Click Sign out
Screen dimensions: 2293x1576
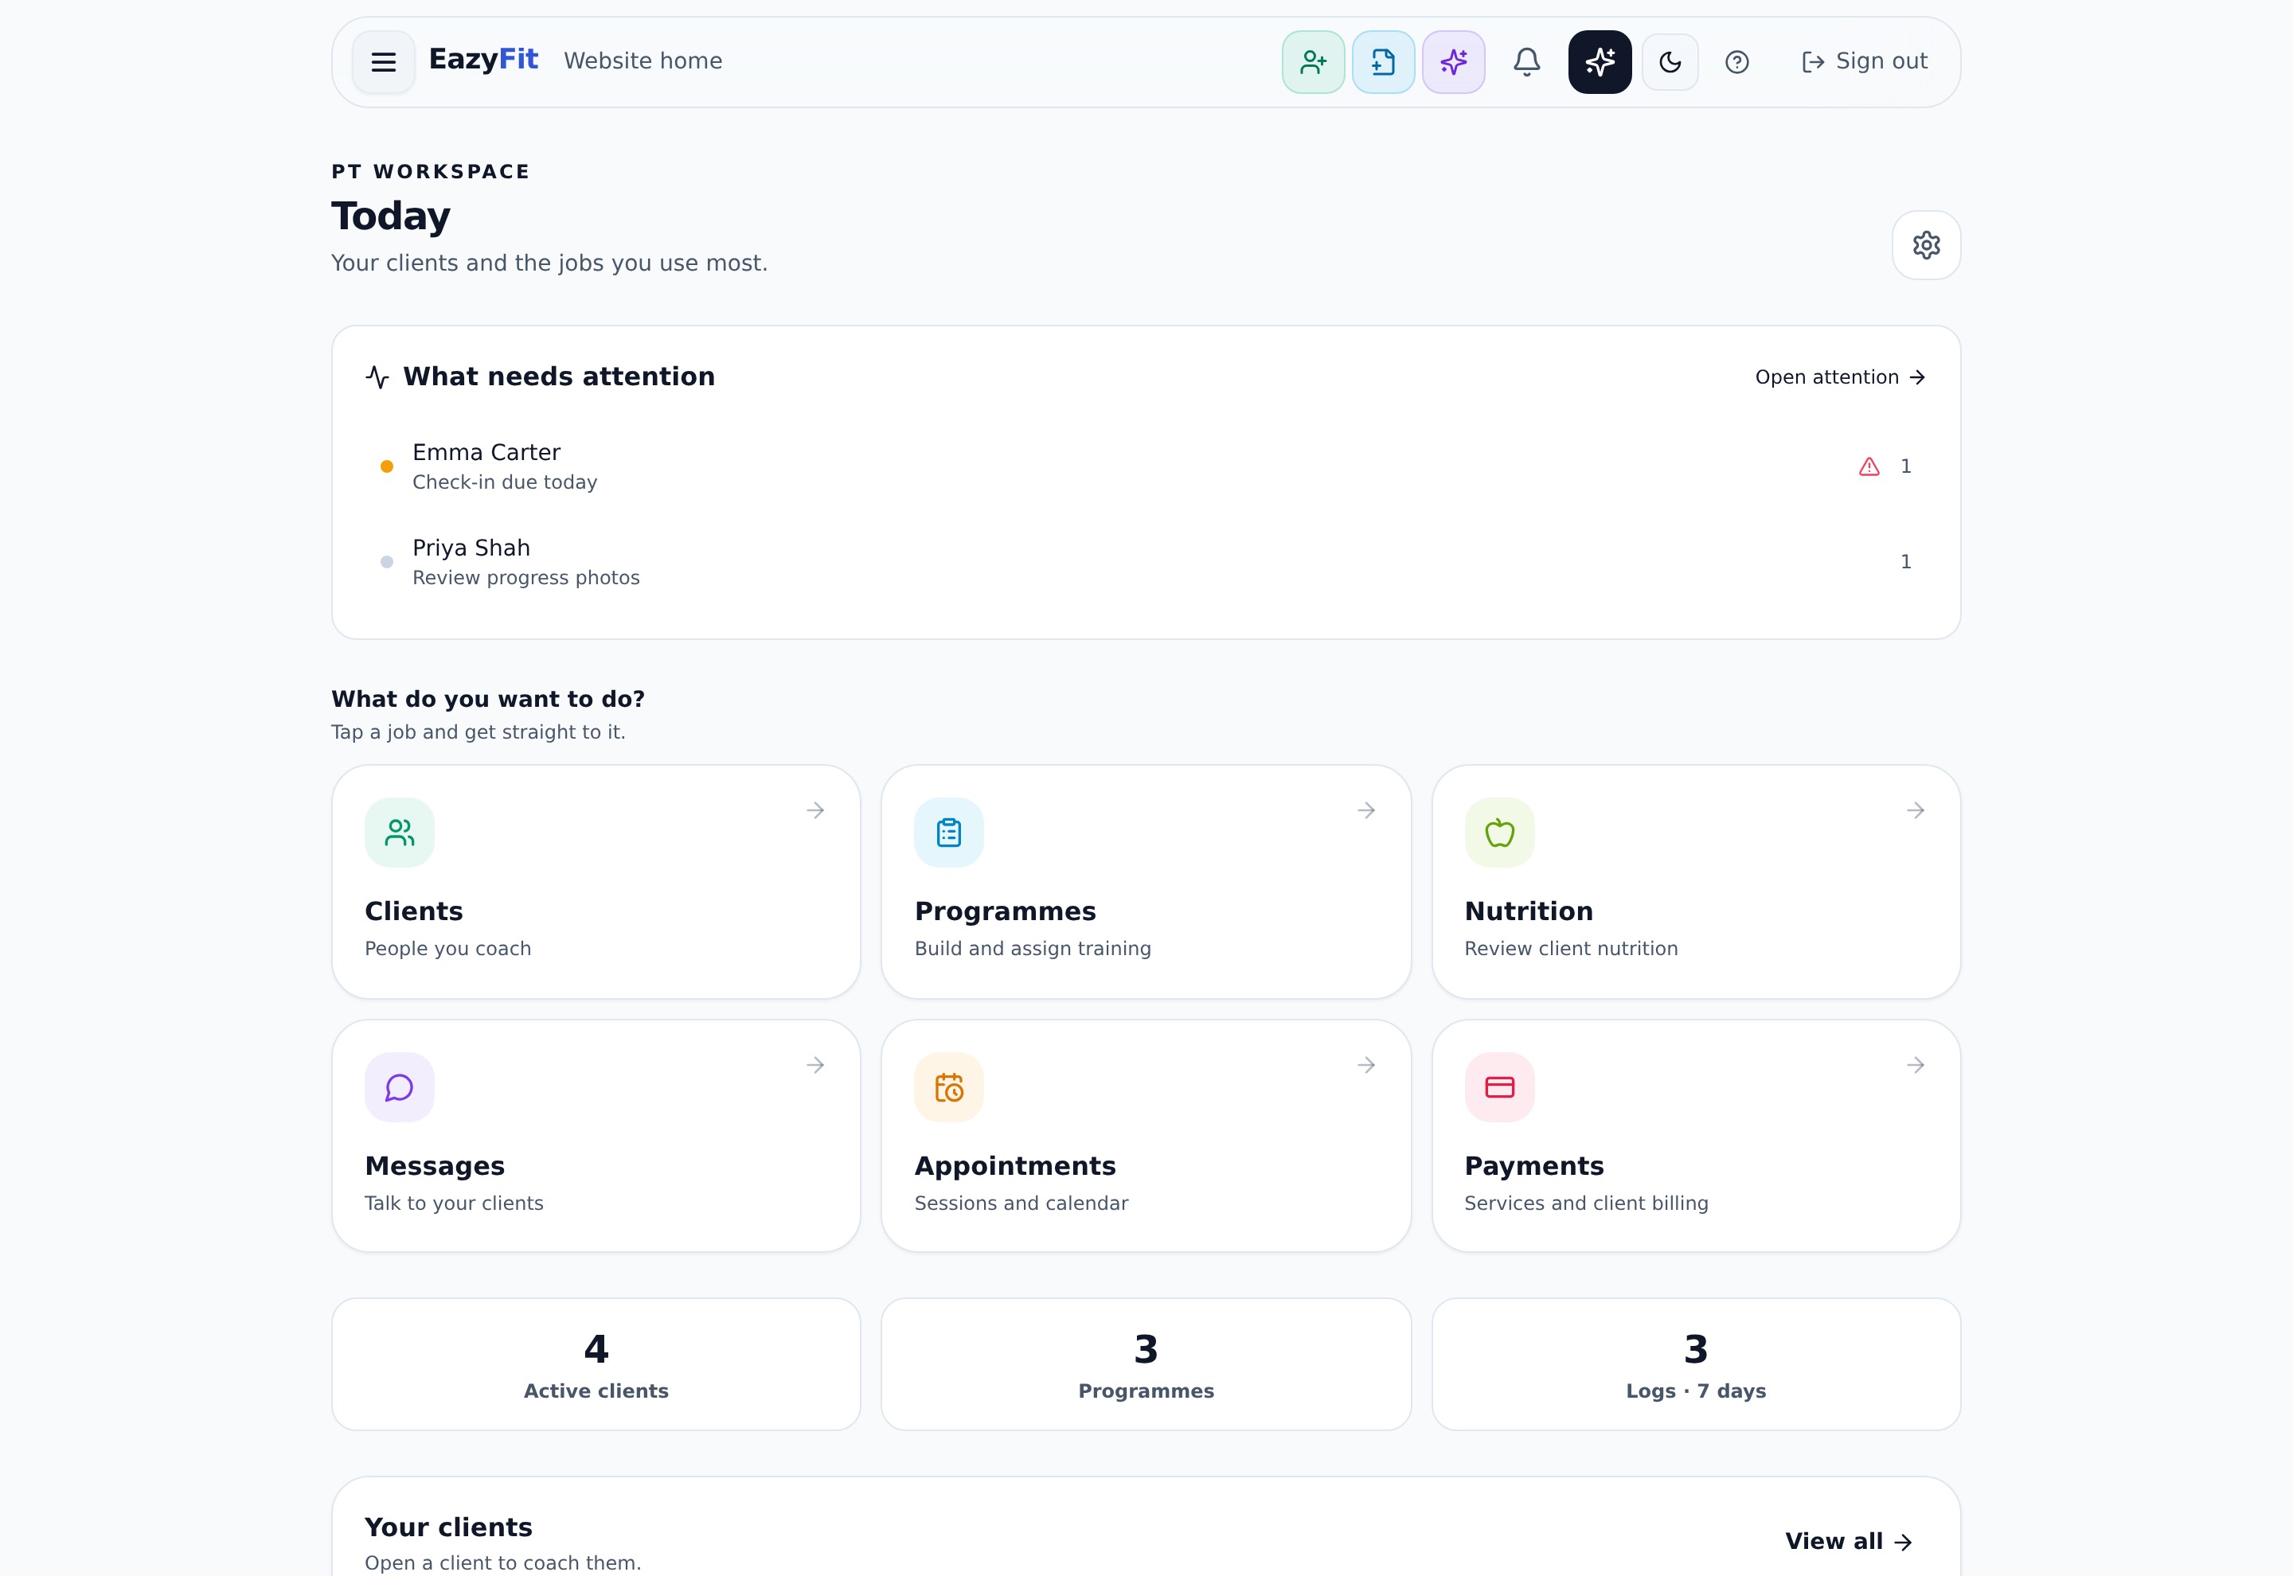tap(1863, 61)
